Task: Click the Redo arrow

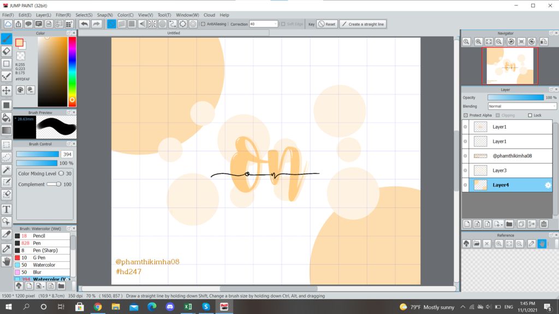Action: (x=96, y=24)
